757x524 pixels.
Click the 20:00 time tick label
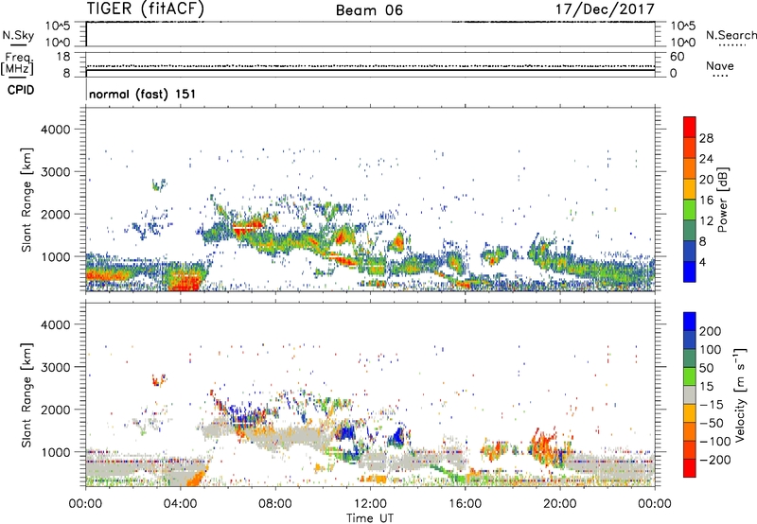pos(559,504)
